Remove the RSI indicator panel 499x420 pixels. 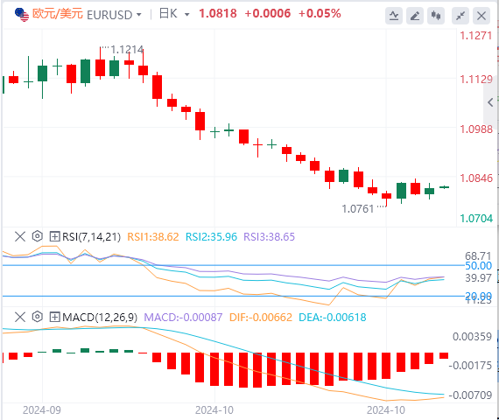(x=20, y=236)
